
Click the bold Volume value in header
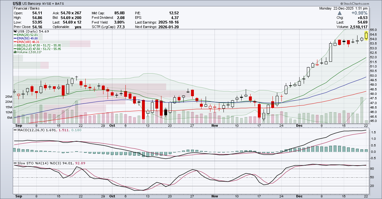pos(358,27)
